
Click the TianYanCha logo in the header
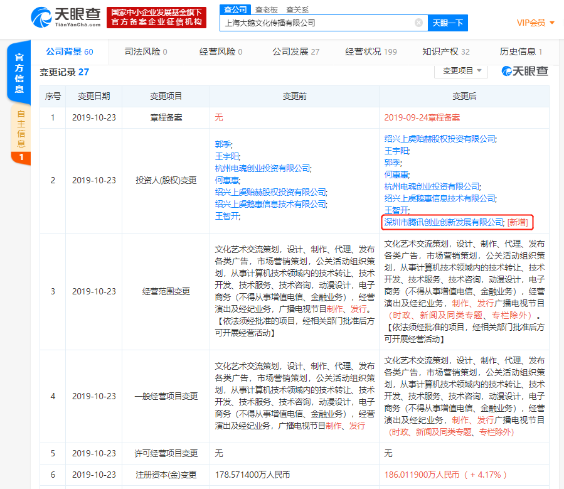[66, 17]
